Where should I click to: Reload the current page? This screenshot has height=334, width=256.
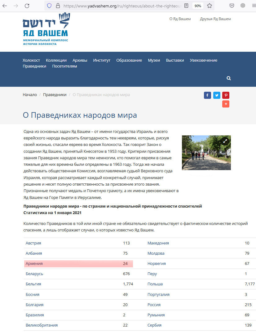[x=27, y=6]
